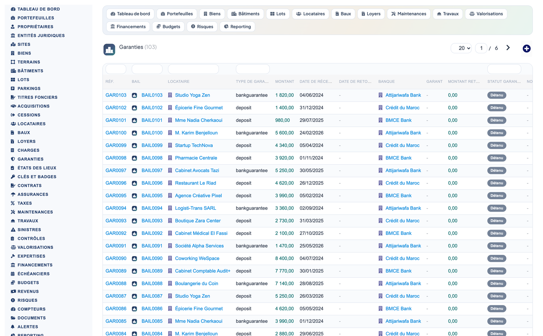Click the Type de garantie filter field
This screenshot has width=543, height=336.
point(253,69)
